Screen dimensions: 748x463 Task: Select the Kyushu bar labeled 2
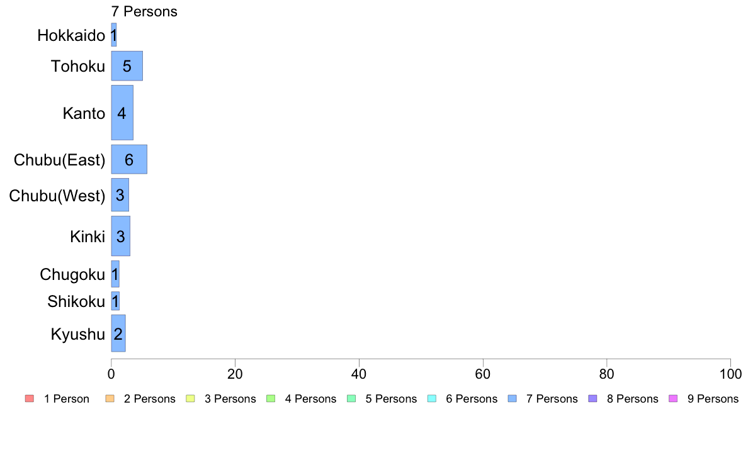click(118, 333)
